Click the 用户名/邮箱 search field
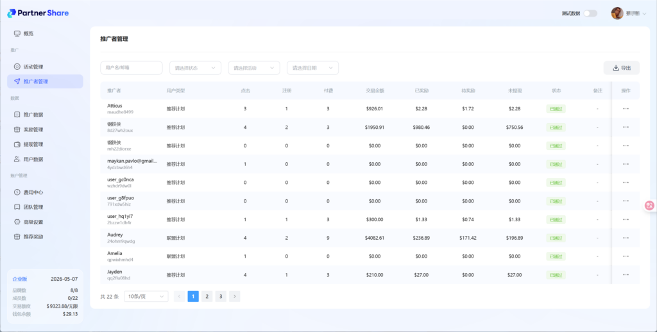The image size is (657, 332). [x=132, y=68]
